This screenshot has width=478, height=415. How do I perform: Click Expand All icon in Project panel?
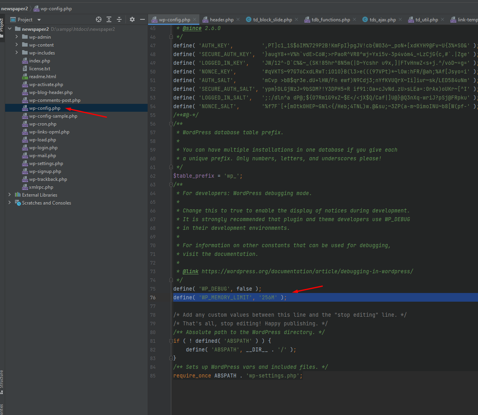(109, 19)
